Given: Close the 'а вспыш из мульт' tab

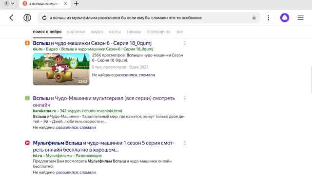Looking at the screenshot, I should pyautogui.click(x=65, y=3).
